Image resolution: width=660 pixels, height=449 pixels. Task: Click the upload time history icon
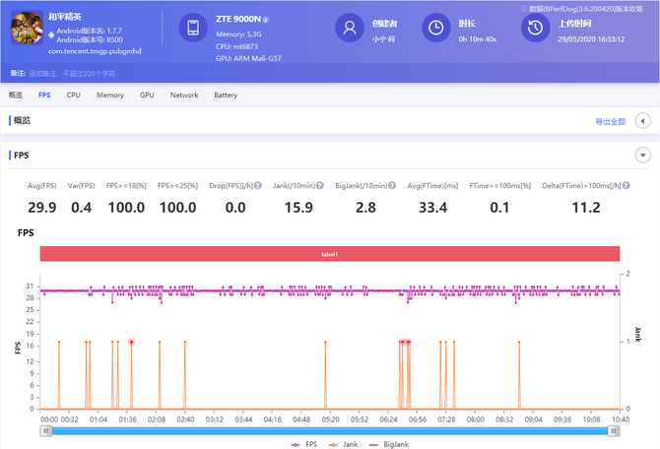coord(534,29)
